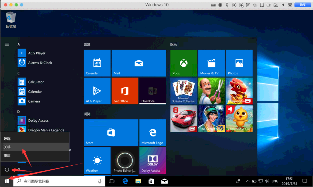Open the OneNote tile
This screenshot has width=313, height=187.
click(x=153, y=91)
